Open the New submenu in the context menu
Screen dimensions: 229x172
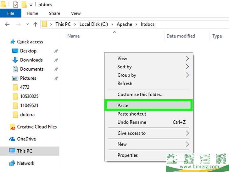coord(149,144)
